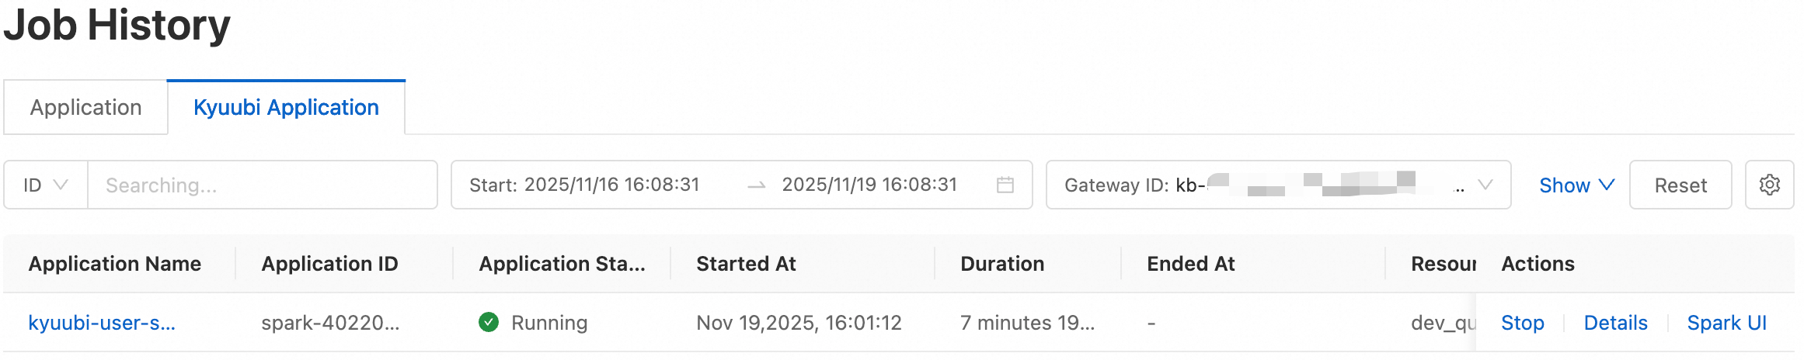Focus the Searching... input field
1804x360 pixels.
[x=262, y=185]
